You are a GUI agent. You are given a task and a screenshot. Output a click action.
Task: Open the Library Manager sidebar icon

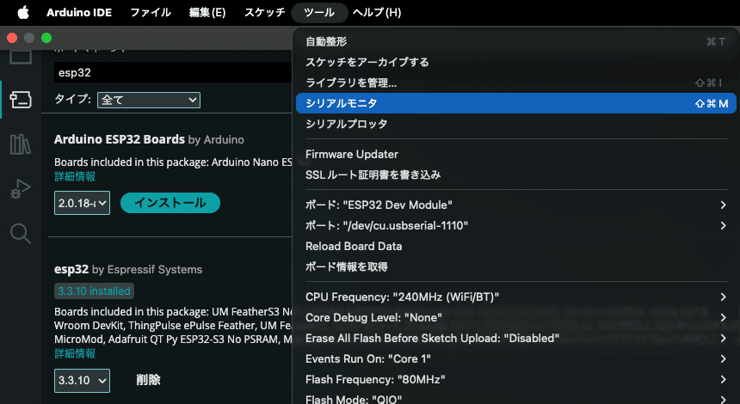tap(21, 144)
